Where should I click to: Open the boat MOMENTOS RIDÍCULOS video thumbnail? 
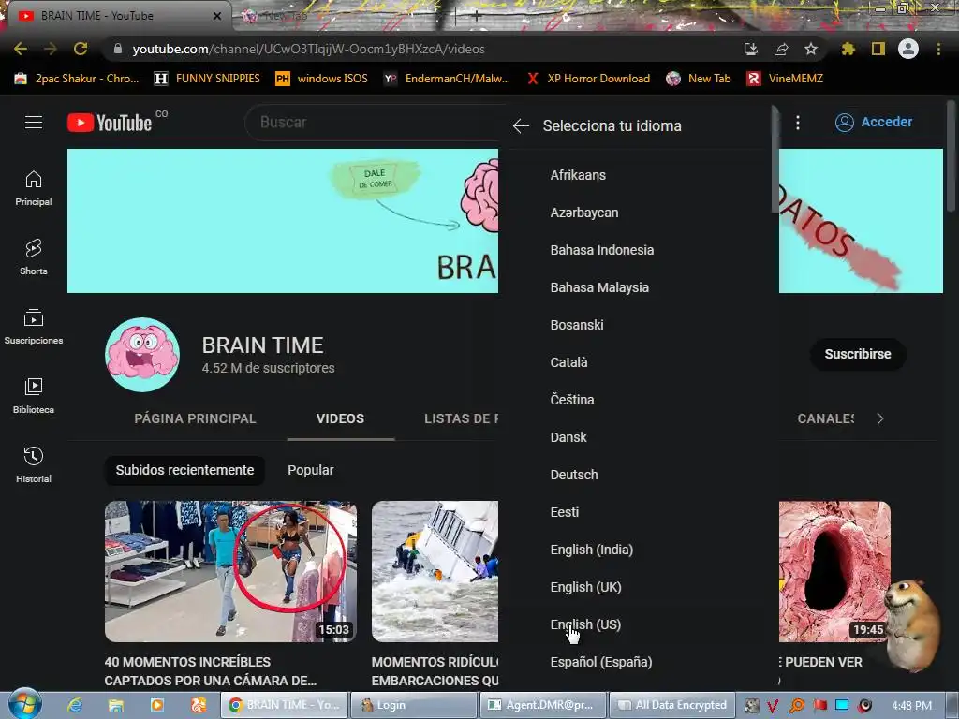click(x=435, y=571)
